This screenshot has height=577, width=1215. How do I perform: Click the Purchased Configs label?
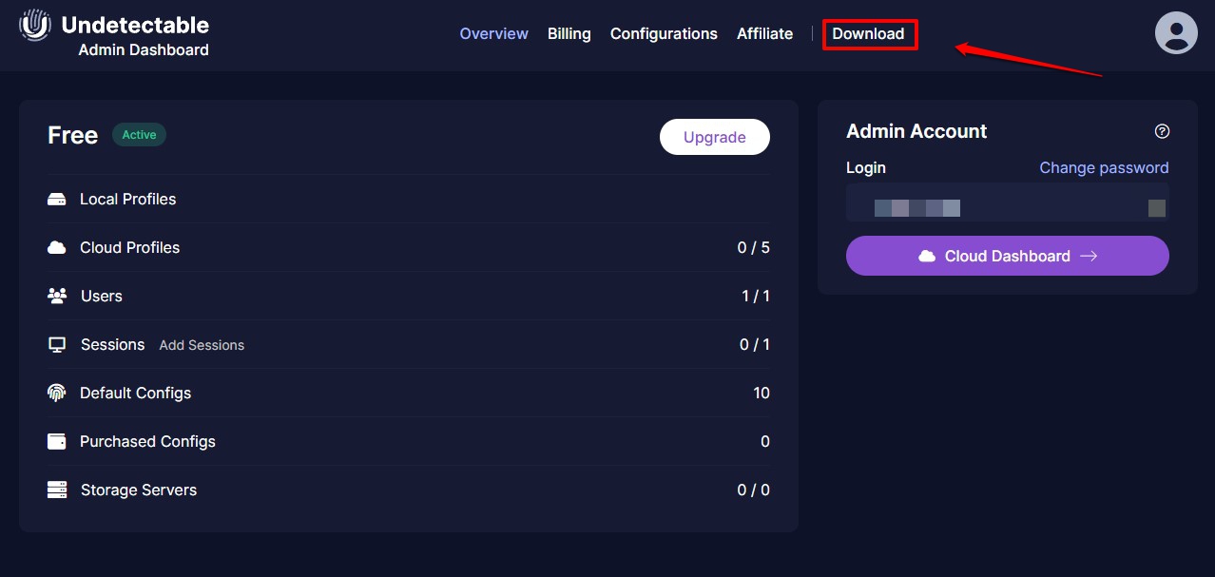148,441
